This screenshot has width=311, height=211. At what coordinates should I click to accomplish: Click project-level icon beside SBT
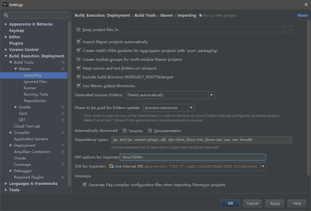(x=63, y=120)
